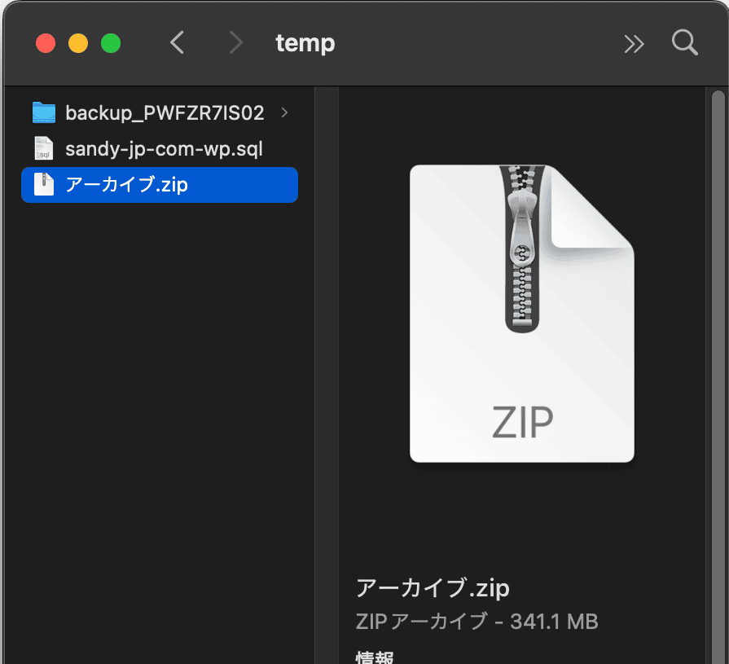Screen dimensions: 729x664
Task: Open the search magnifying glass
Action: (x=684, y=43)
